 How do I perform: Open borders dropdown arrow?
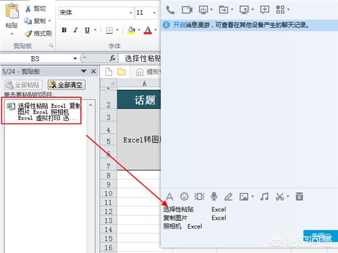(x=118, y=30)
